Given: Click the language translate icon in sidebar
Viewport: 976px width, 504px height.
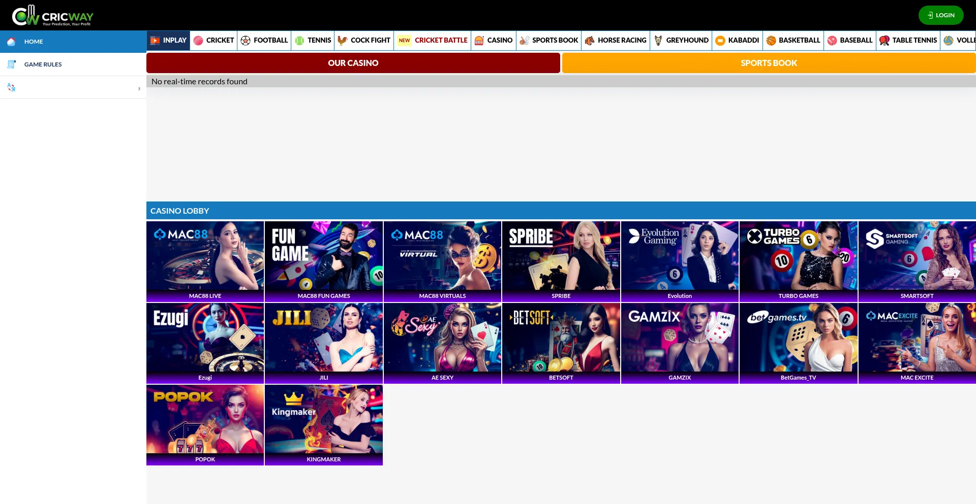Looking at the screenshot, I should [11, 87].
